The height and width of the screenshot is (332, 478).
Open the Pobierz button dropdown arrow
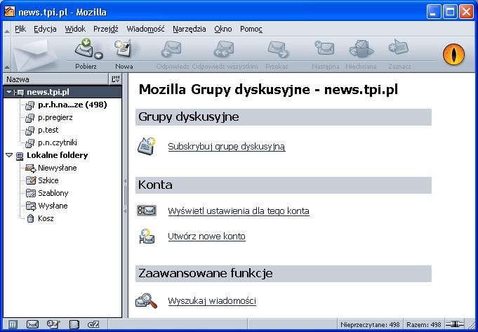(99, 56)
